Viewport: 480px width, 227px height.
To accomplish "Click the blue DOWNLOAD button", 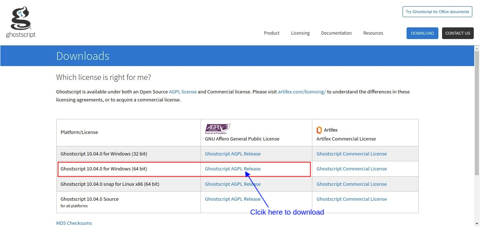I will (422, 33).
